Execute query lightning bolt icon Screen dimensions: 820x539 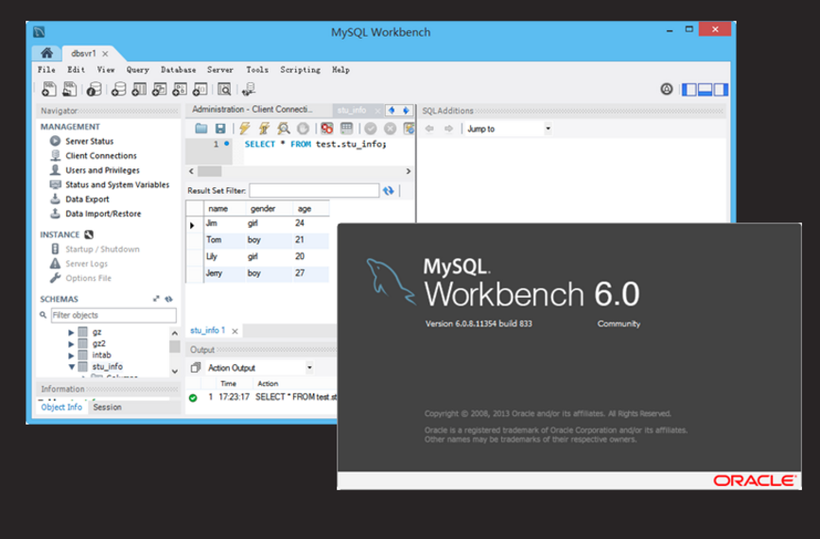click(x=244, y=128)
